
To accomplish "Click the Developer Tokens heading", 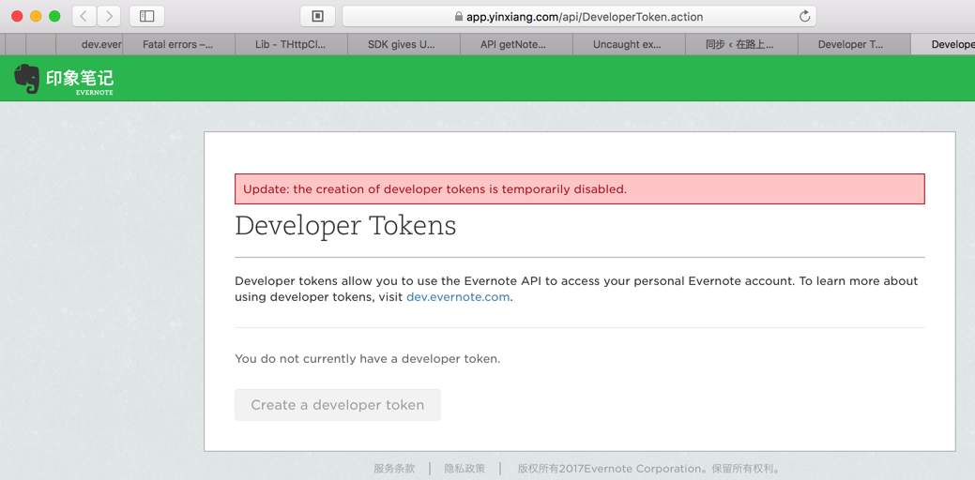I will pos(345,226).
